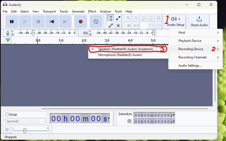This screenshot has height=141, width=226.
Task: Open the Select menu
Action: click(24, 11)
